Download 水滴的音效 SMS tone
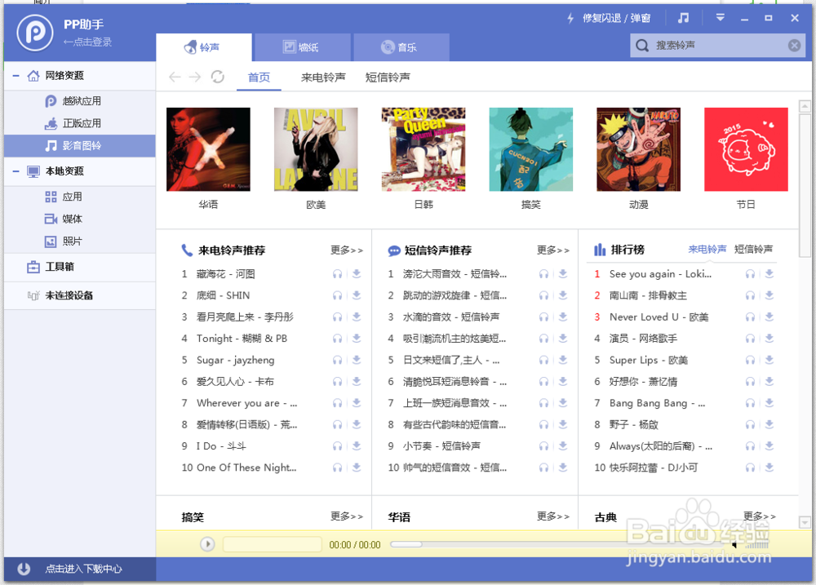 (563, 317)
